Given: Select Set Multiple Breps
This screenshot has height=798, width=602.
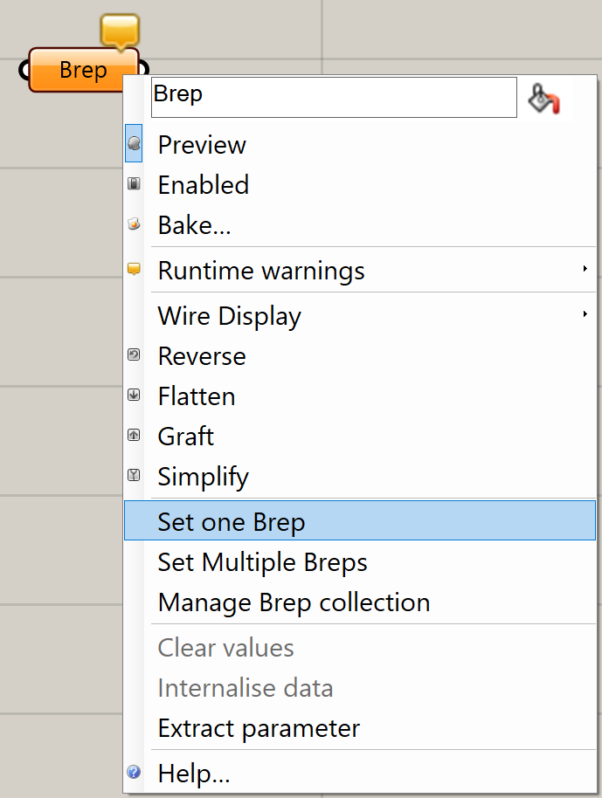Looking at the screenshot, I should (262, 562).
